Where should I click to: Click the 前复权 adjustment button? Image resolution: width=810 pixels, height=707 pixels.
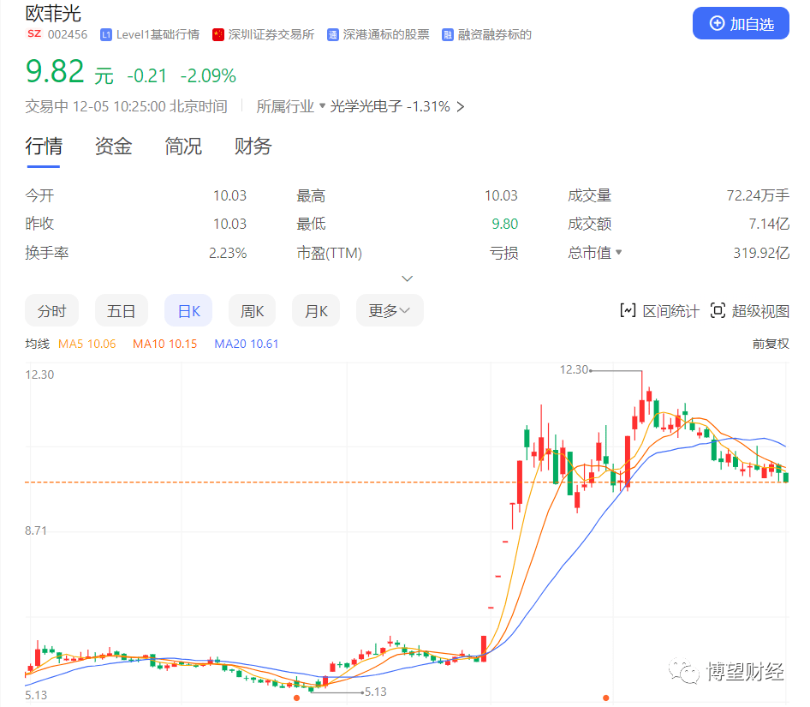[771, 344]
